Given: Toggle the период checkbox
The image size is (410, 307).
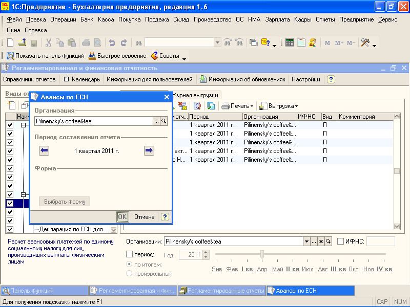Looking at the screenshot, I should click(x=130, y=254).
